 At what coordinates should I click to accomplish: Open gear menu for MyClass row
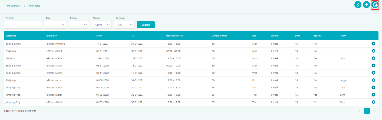pyautogui.click(x=373, y=58)
